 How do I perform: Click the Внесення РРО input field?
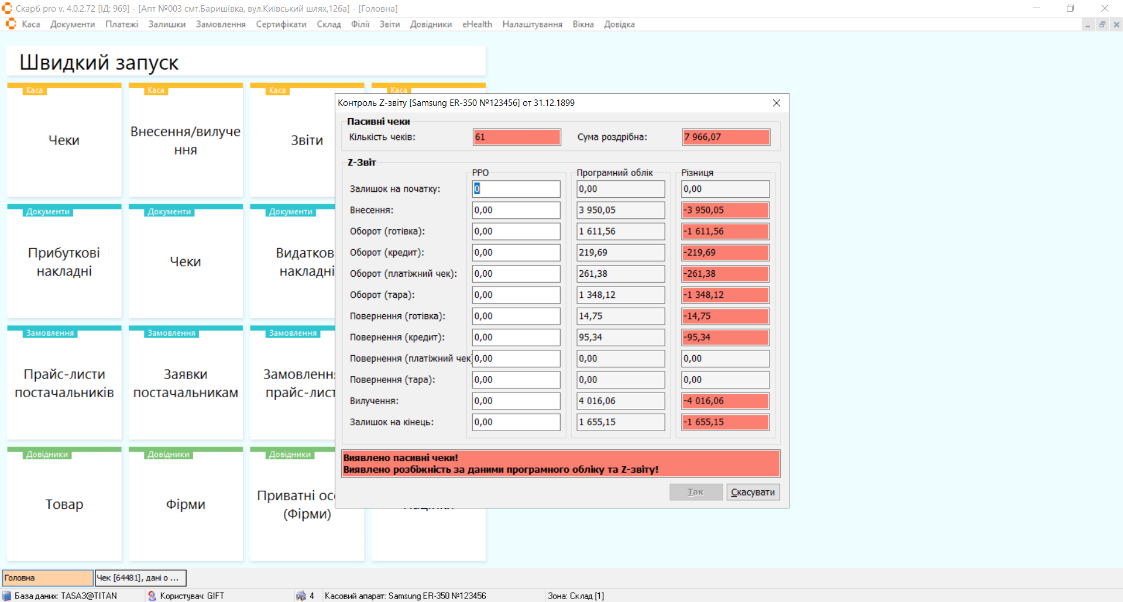(x=516, y=210)
